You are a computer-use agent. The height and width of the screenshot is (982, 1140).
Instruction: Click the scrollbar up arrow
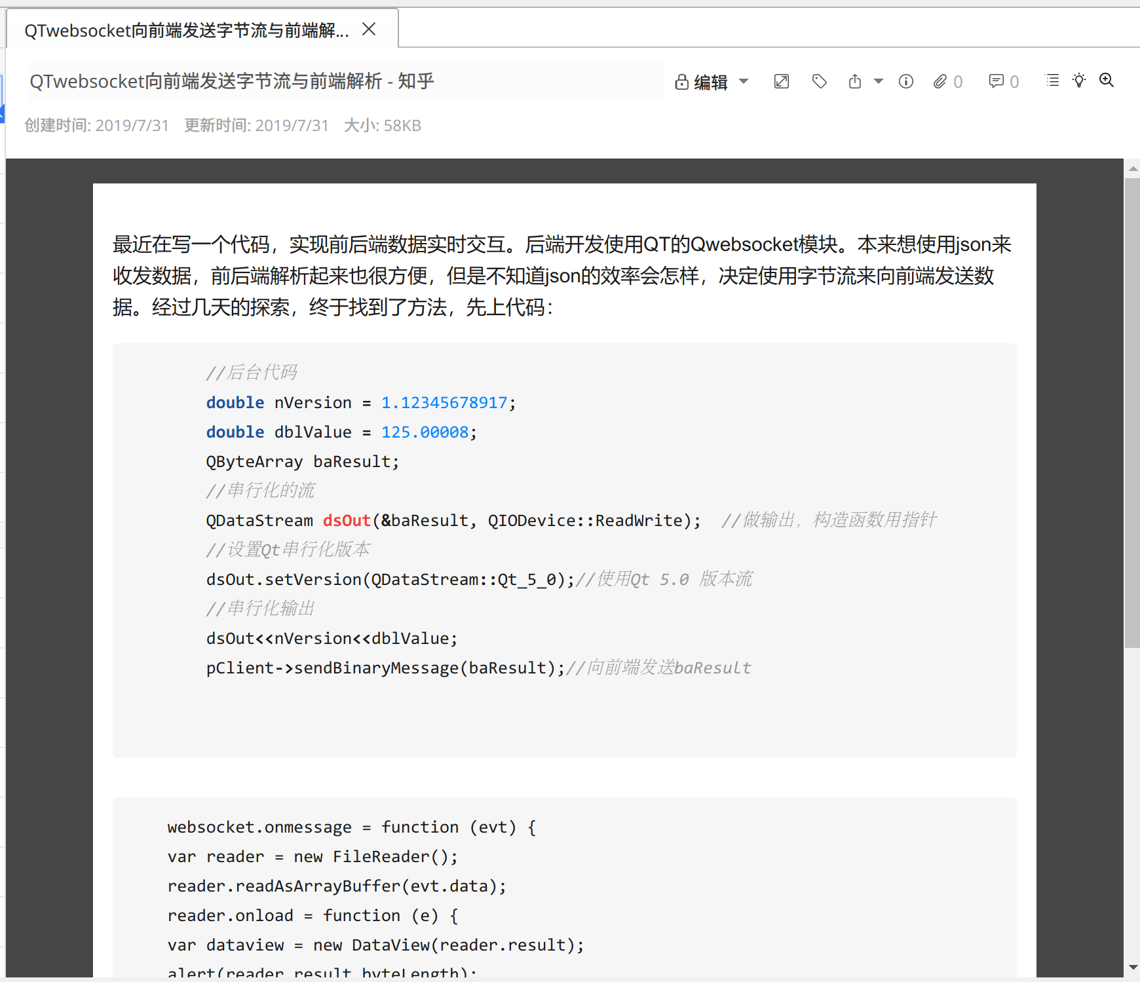pyautogui.click(x=1132, y=169)
